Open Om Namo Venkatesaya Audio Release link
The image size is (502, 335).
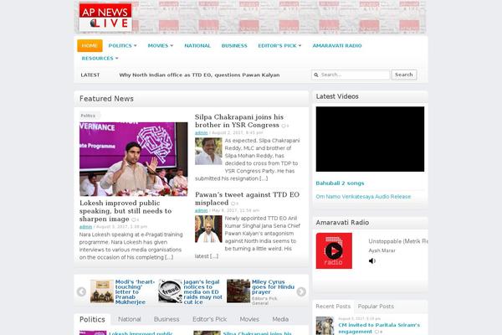(363, 197)
